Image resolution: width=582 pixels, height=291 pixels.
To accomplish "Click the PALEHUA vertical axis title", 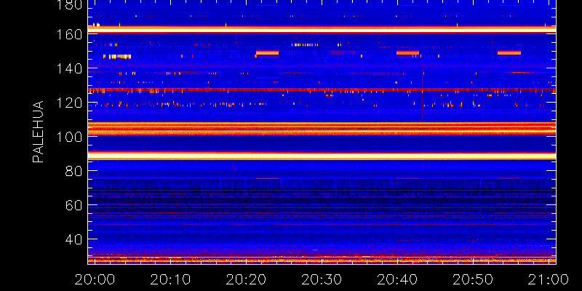I will pyautogui.click(x=38, y=132).
